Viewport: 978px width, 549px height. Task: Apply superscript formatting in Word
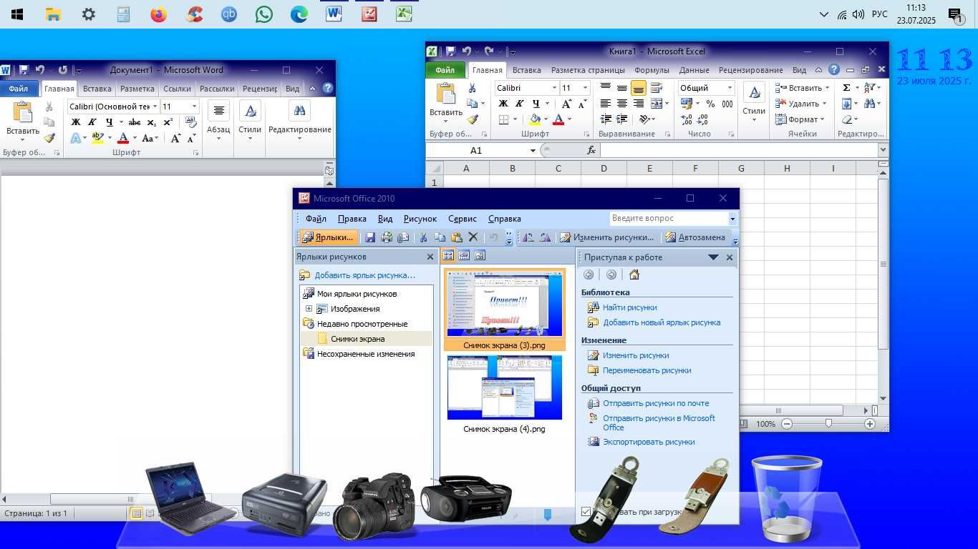coord(168,122)
